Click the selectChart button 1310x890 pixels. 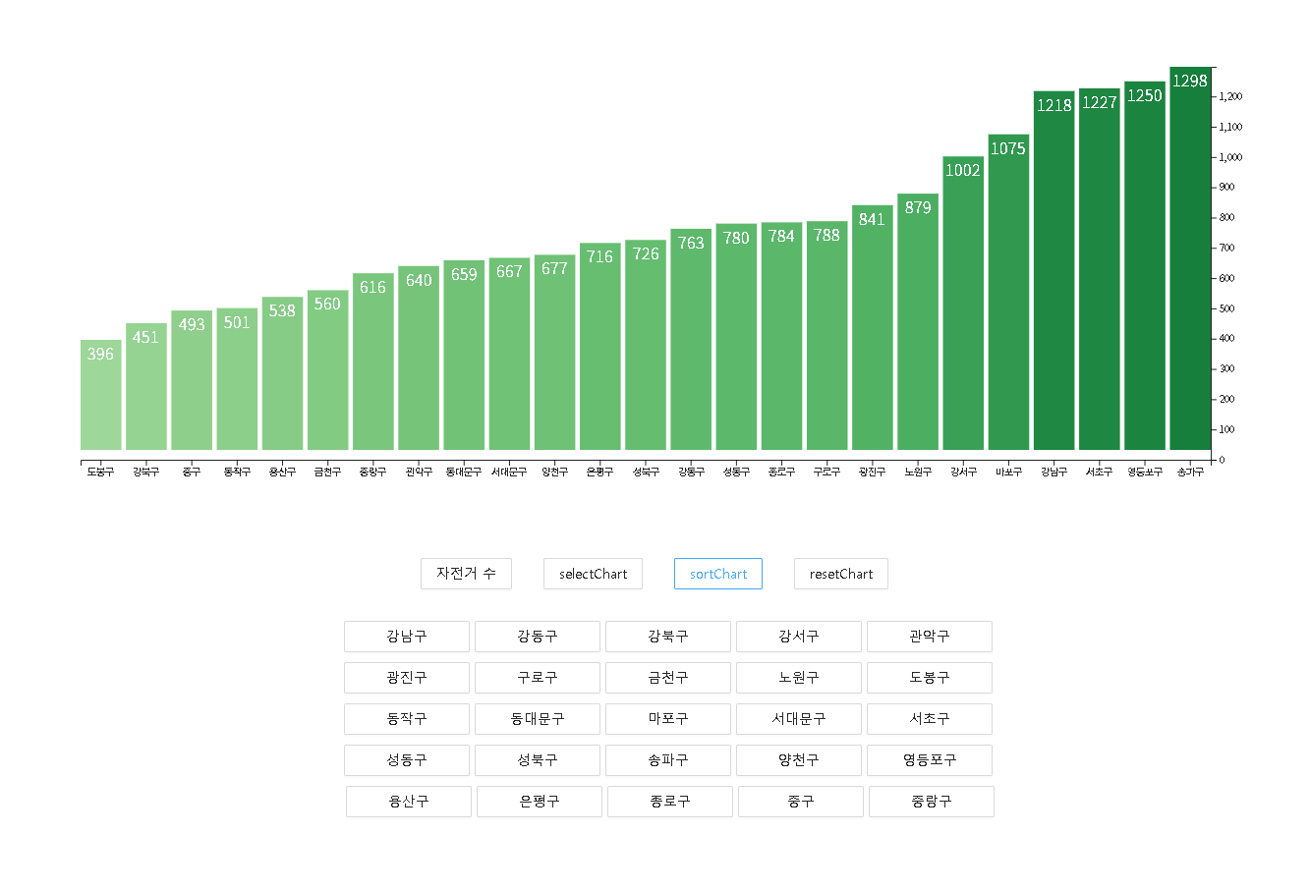593,574
